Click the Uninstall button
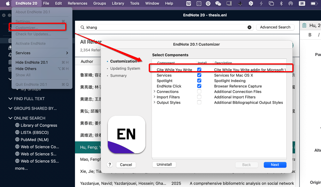Screen dimensions: 321x187 coord(164,165)
